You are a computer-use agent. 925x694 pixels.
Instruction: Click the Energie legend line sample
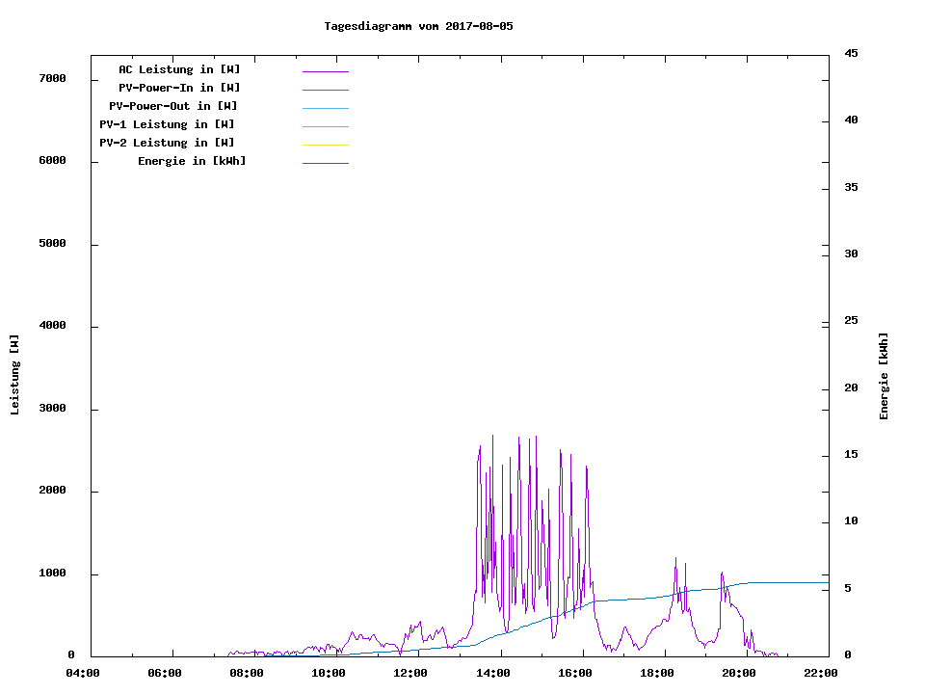[325, 163]
